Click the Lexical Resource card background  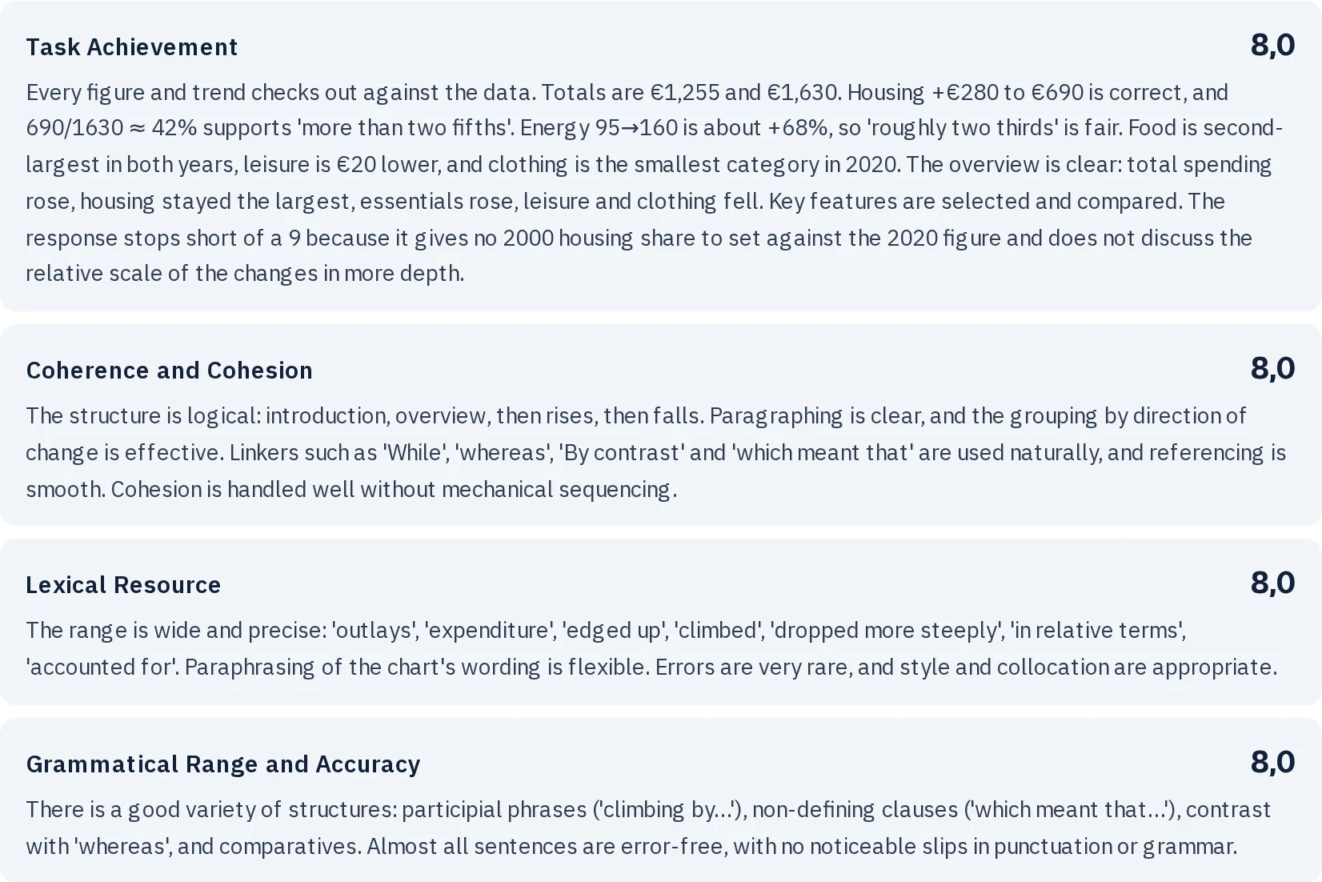[661, 622]
